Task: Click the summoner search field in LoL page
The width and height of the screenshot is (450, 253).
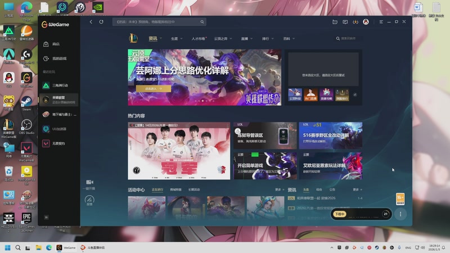Action: tap(348, 38)
